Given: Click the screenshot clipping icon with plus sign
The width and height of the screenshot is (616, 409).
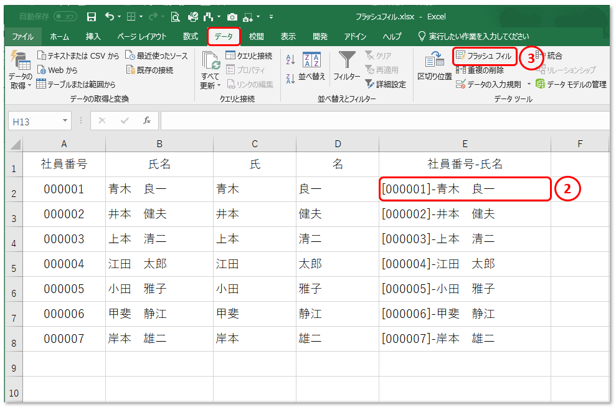Looking at the screenshot, I should pos(248,17).
